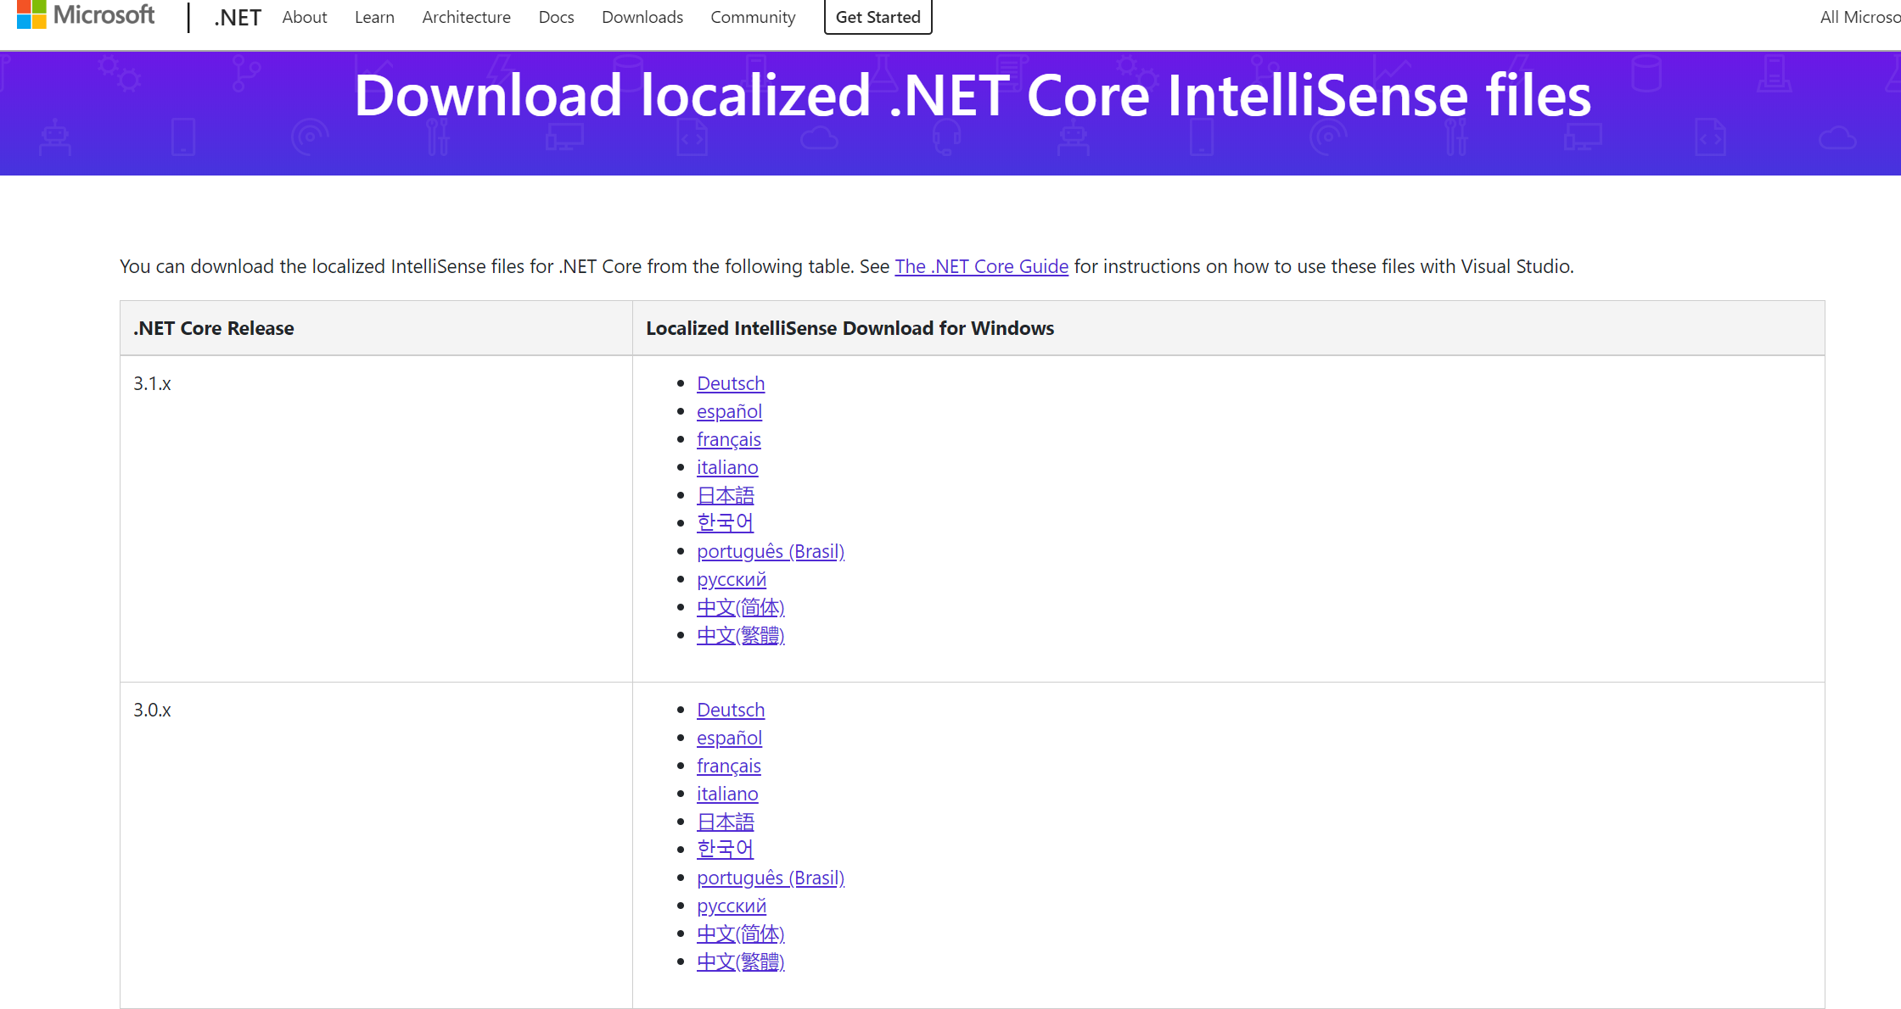Download 中文(繁體) files for 3.1.x
This screenshot has height=1009, width=1901.
[741, 635]
